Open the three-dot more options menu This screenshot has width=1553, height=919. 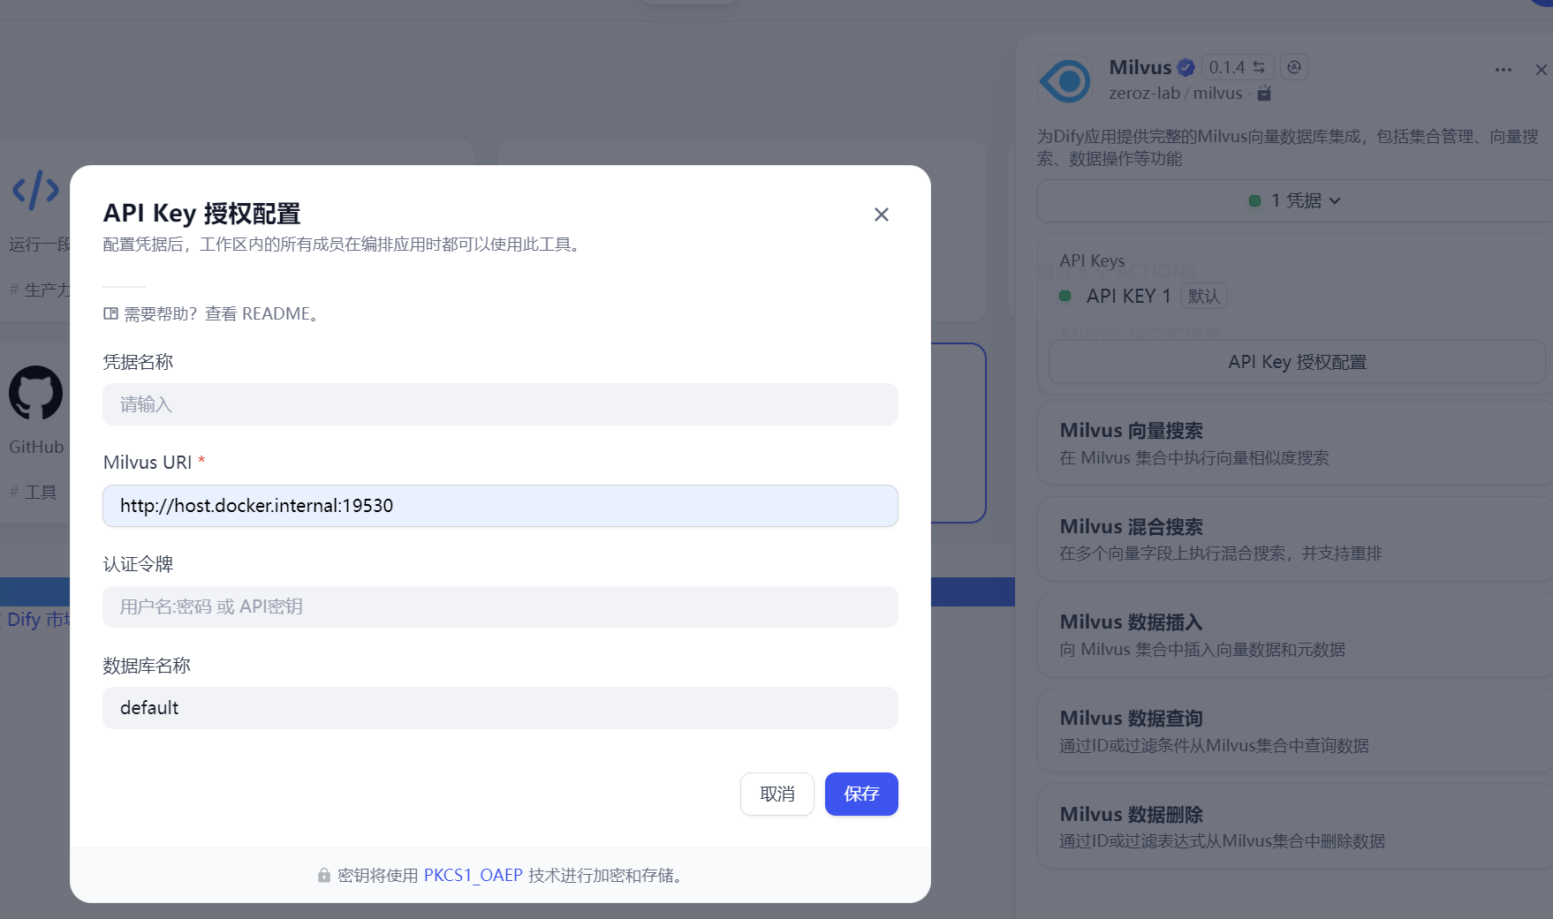pos(1504,70)
